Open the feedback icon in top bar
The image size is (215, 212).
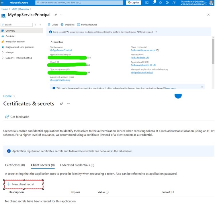pyautogui.click(x=174, y=3)
